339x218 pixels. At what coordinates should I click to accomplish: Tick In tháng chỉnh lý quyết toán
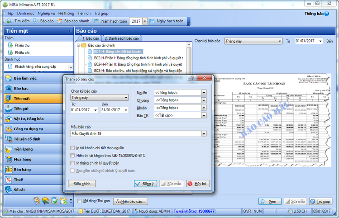point(72,163)
